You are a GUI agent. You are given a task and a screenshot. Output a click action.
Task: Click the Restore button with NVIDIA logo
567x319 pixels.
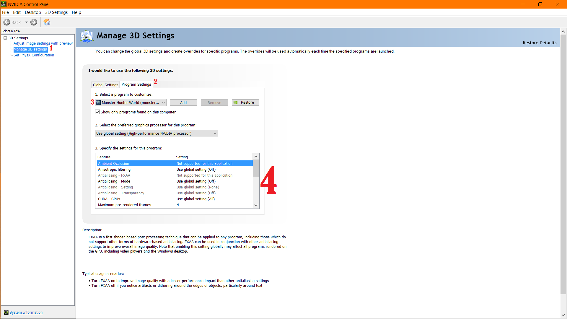[x=245, y=102]
